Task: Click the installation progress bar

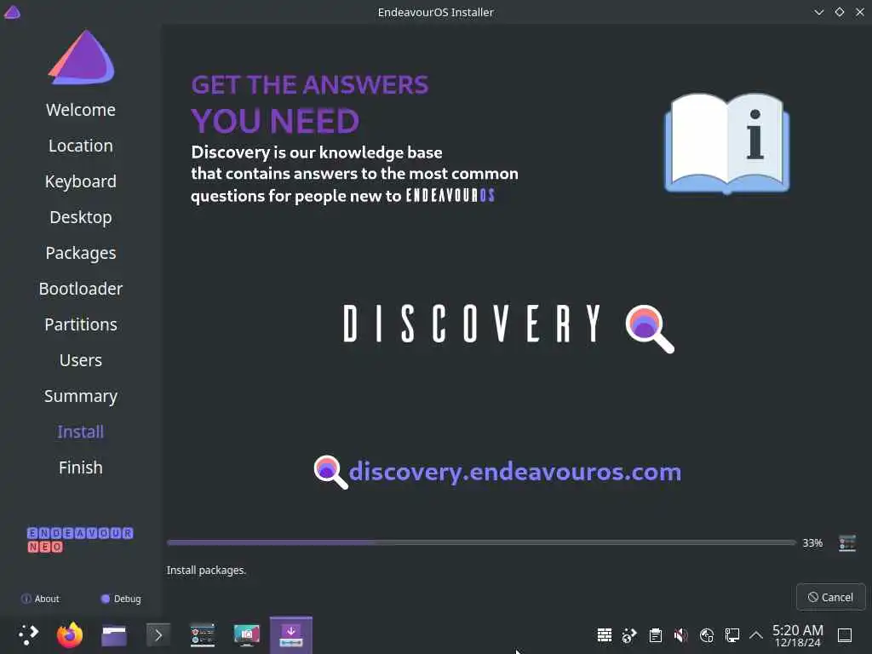Action: [x=481, y=542]
